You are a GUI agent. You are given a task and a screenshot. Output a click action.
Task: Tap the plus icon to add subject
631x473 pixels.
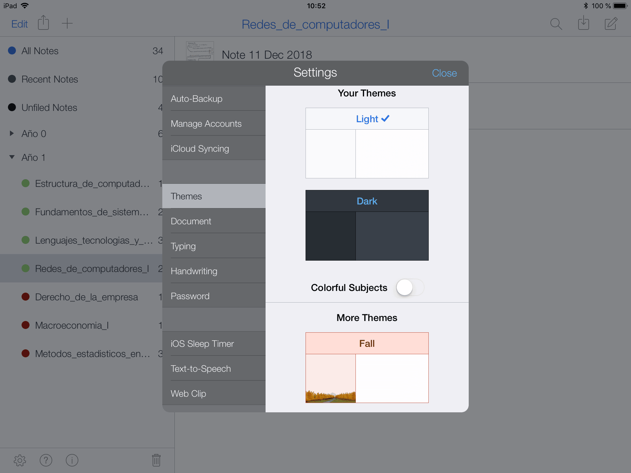point(67,23)
